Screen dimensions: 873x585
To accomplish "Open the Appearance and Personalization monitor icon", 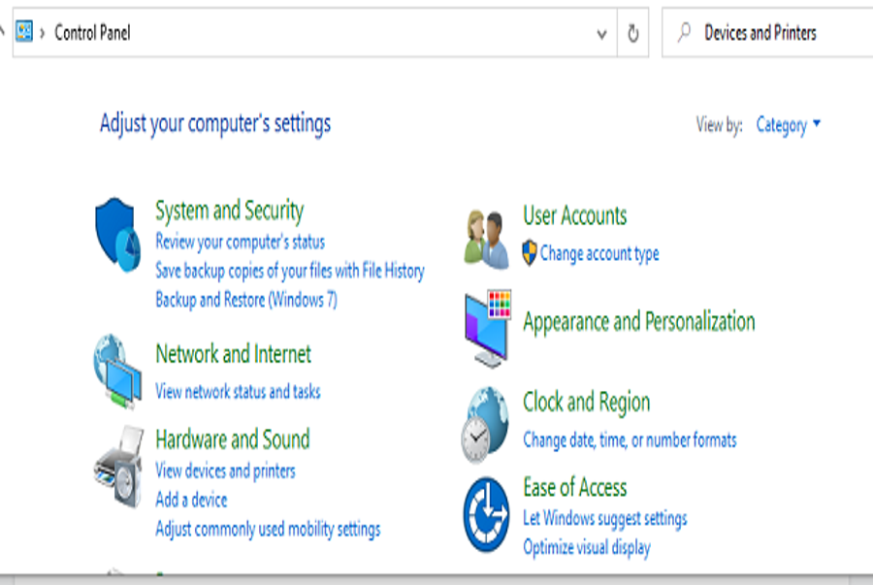I will [x=488, y=329].
